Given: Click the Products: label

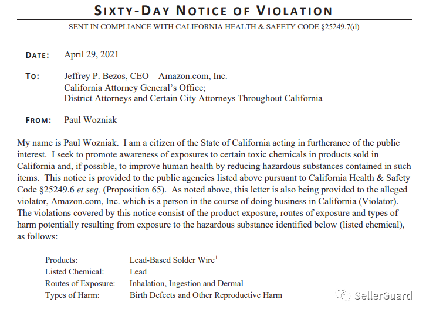Looking at the screenshot, I should tap(62, 260).
